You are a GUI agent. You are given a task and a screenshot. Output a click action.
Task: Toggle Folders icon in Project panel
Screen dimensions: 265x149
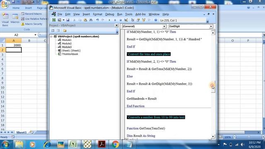[x=65, y=31]
